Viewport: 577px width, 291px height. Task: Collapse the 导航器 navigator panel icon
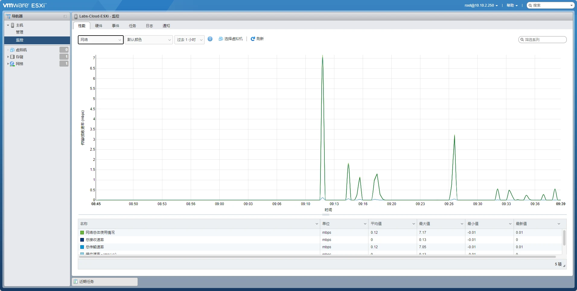[x=65, y=16]
